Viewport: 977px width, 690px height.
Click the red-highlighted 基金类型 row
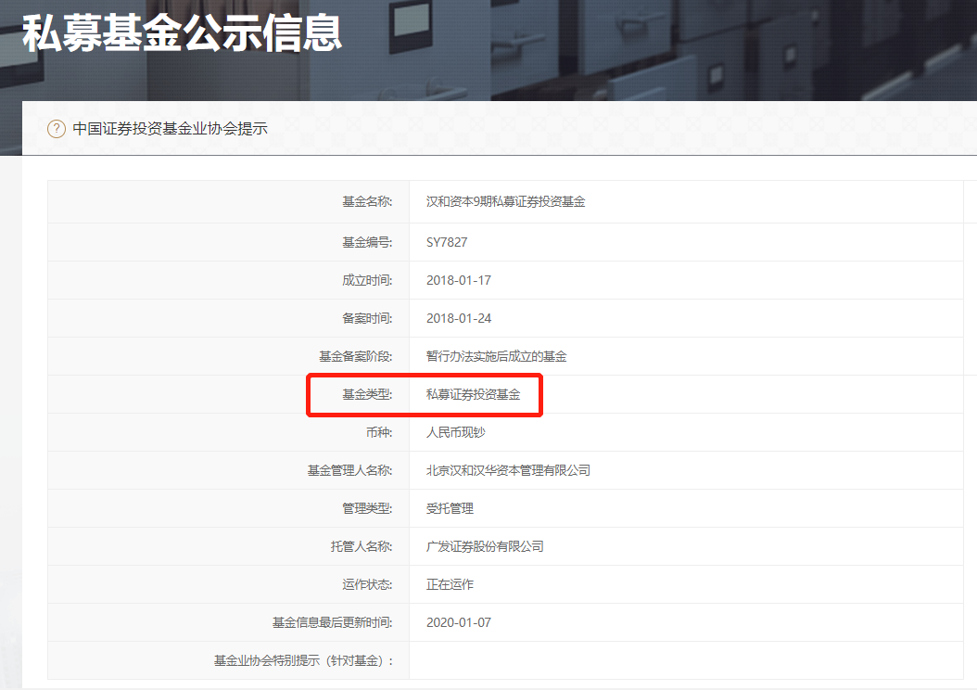click(424, 394)
